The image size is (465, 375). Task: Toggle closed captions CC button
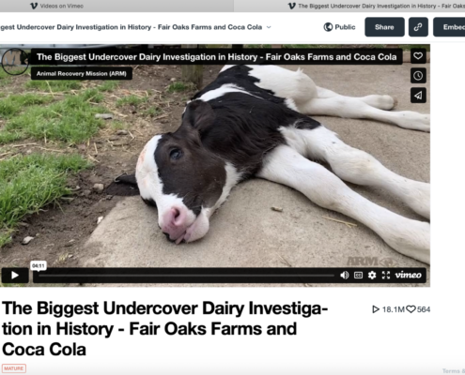[x=358, y=275]
